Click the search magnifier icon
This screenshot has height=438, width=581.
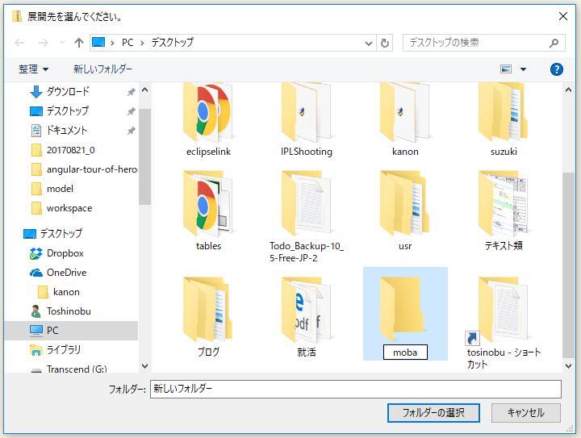coord(554,43)
